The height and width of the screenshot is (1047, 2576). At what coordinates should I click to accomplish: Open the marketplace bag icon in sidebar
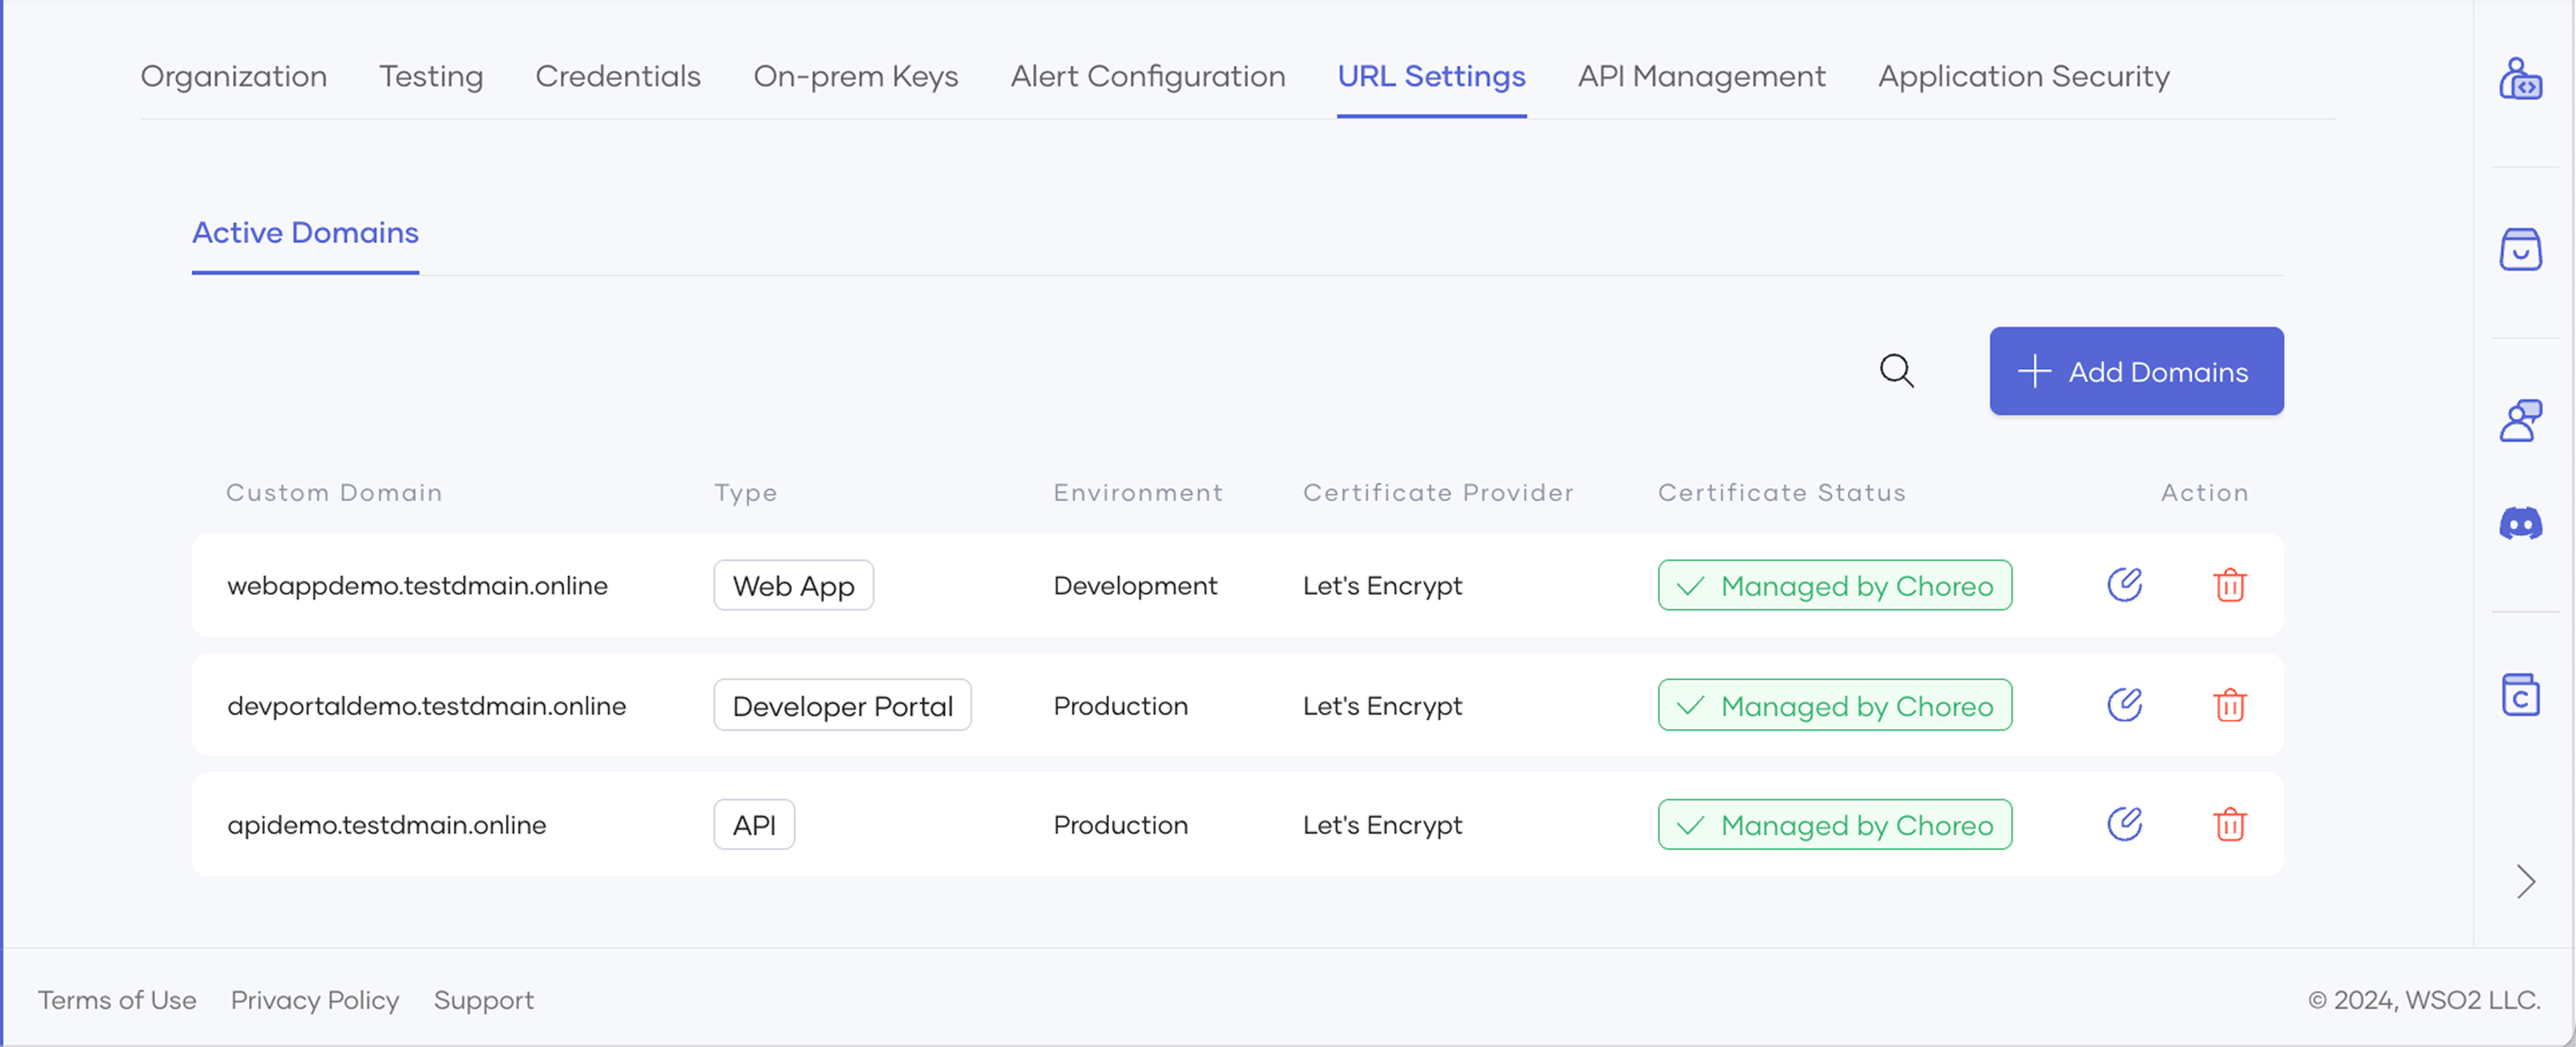2520,249
